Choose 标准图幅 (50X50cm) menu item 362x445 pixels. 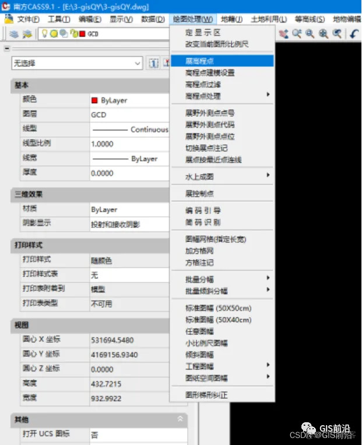(222, 308)
